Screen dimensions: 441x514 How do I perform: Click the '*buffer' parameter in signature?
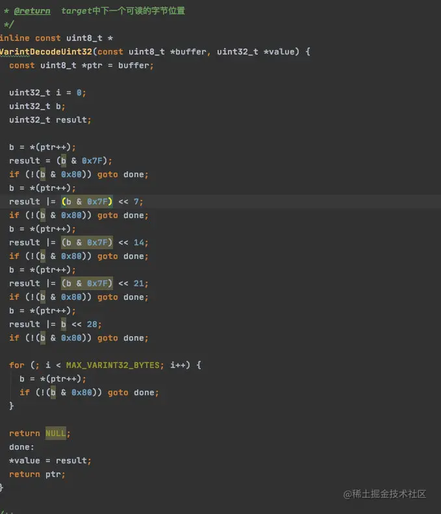[x=188, y=52]
